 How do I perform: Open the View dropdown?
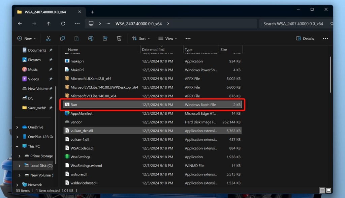[x=168, y=38]
